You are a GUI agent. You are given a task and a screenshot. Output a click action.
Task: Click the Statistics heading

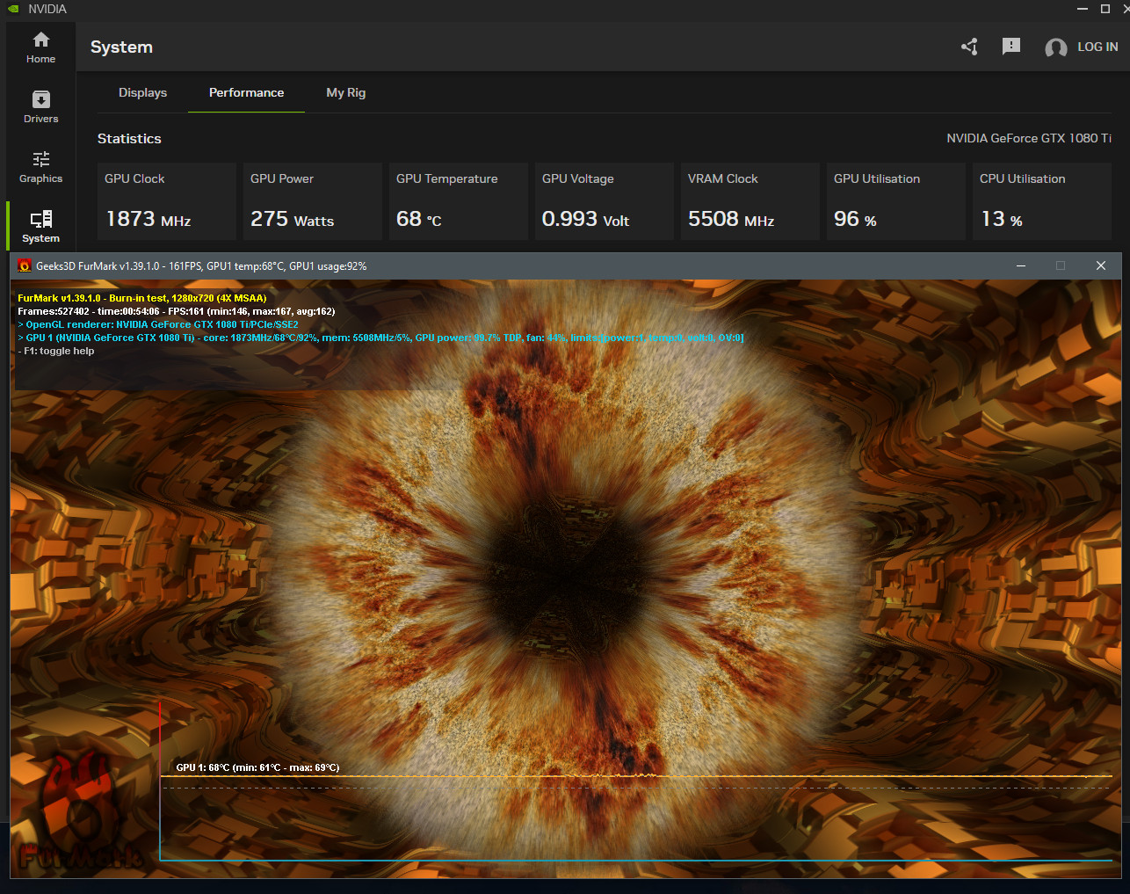tap(129, 139)
